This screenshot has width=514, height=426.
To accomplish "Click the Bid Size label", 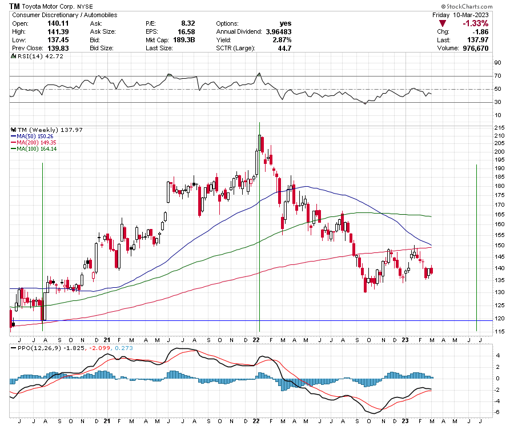I will pyautogui.click(x=102, y=48).
